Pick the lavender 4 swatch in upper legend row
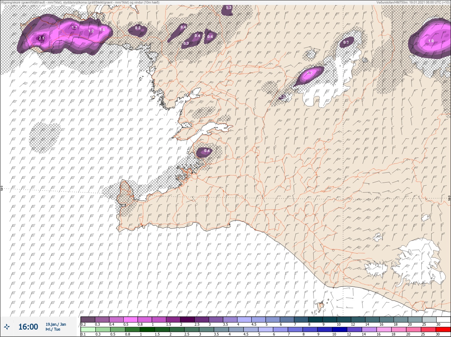 tap(245, 319)
